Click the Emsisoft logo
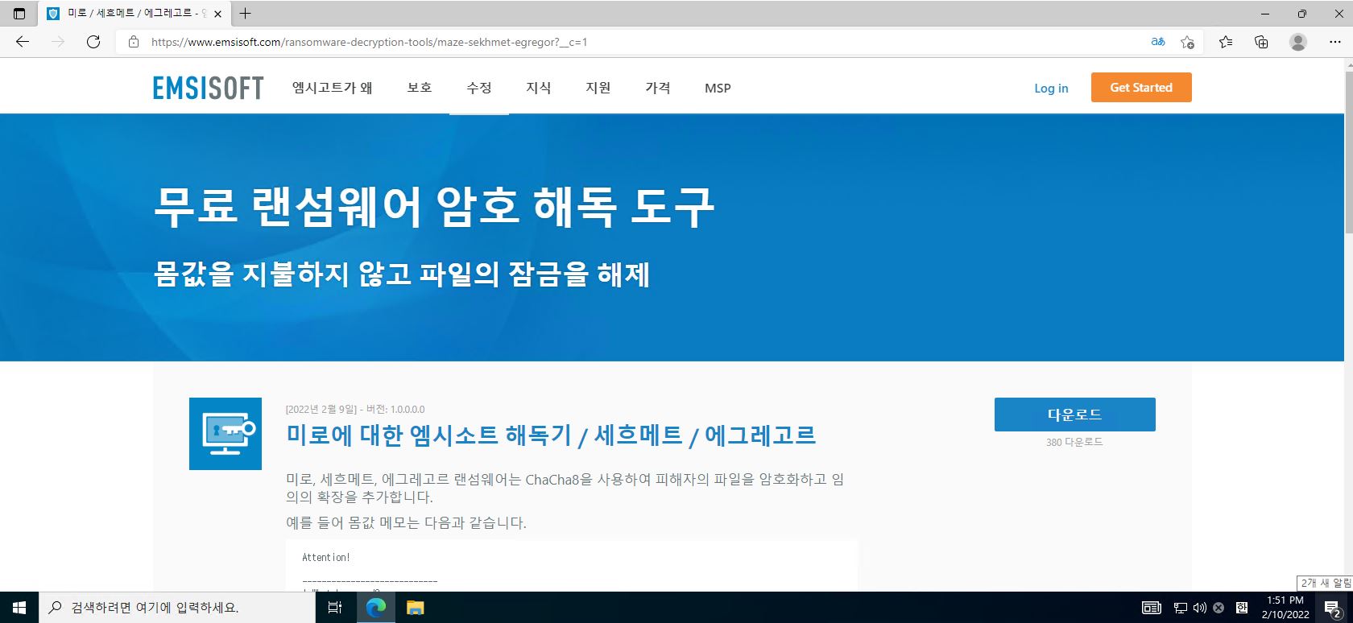1353x623 pixels. [209, 88]
